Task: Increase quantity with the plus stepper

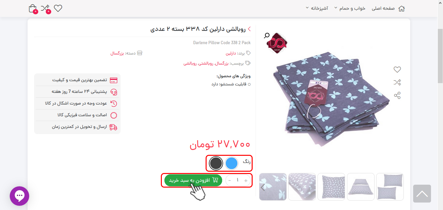Action: 246,180
